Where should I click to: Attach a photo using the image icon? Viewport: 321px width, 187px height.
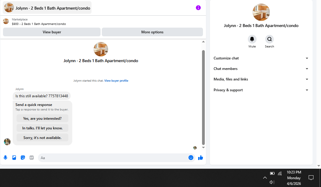click(14, 158)
